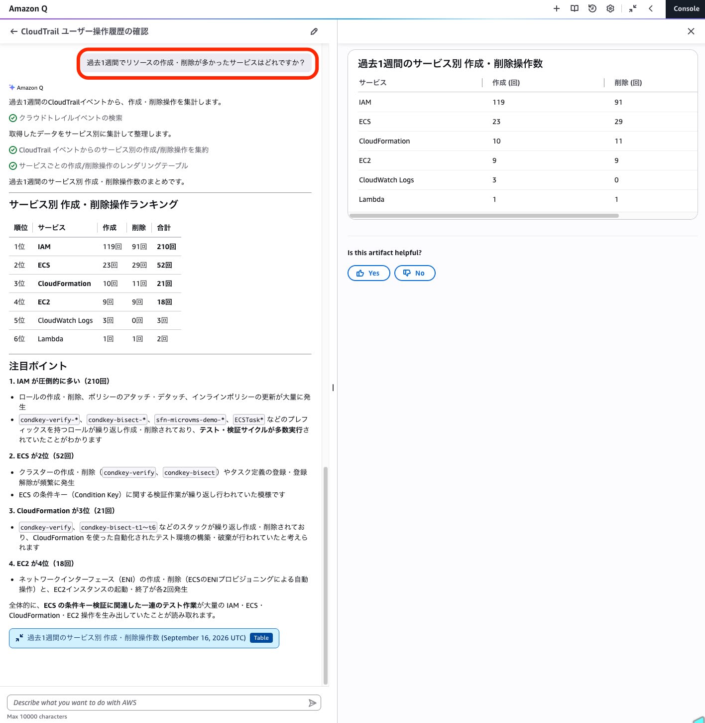Select IAM row in artifact table
Screen dimensions: 705x723
click(522, 102)
